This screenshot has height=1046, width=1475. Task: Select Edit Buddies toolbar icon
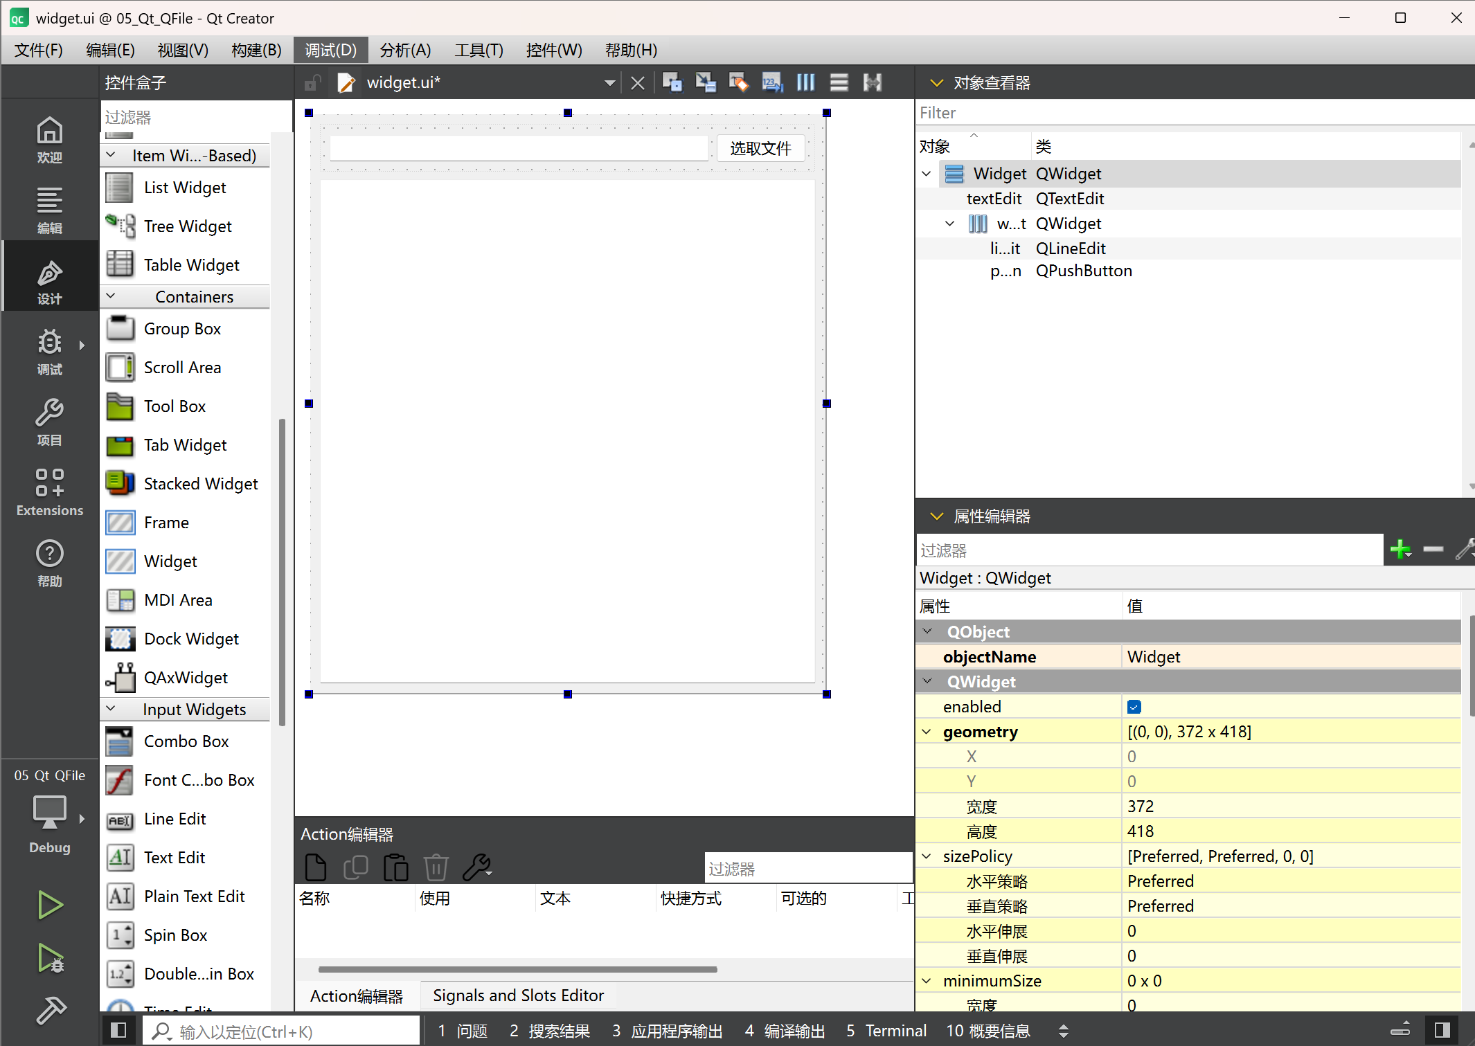(738, 83)
